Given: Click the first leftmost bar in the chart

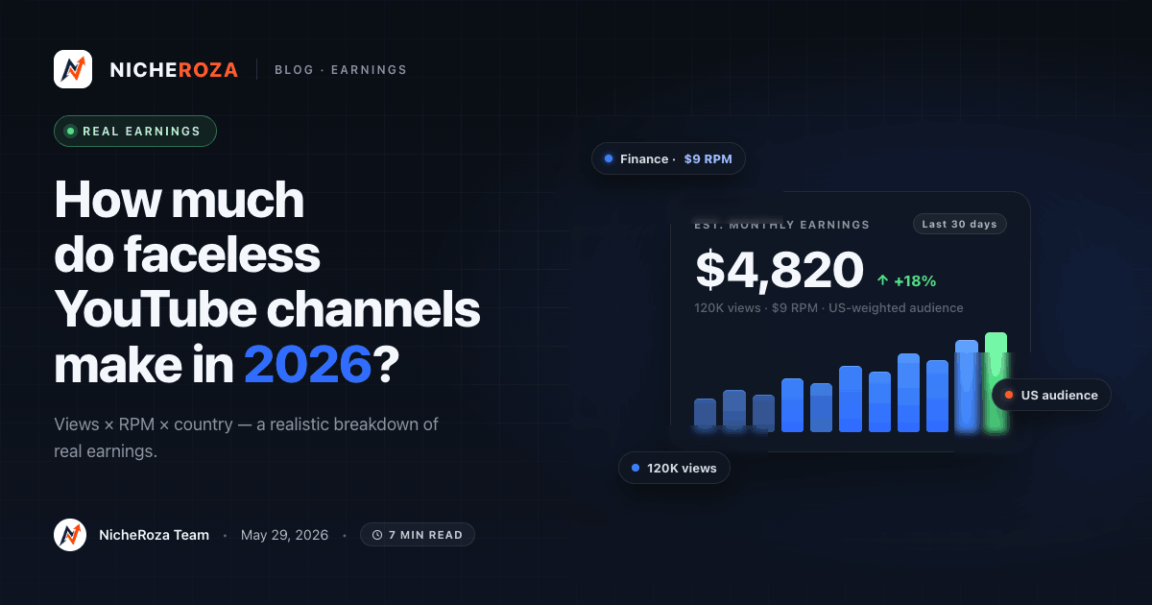Looking at the screenshot, I should coord(705,413).
